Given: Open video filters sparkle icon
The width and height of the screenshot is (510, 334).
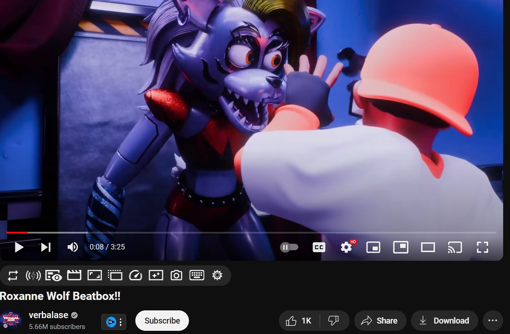Looking at the screenshot, I should [x=156, y=275].
